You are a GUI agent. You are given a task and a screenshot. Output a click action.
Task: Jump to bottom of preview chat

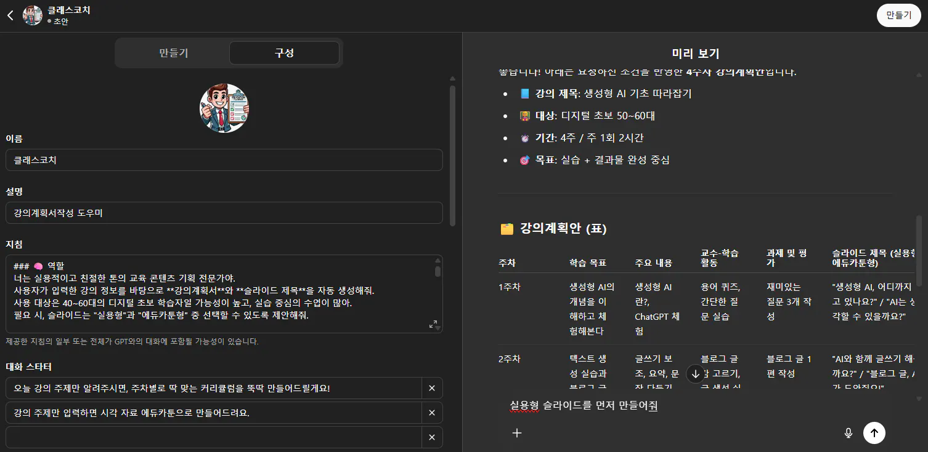(x=696, y=374)
